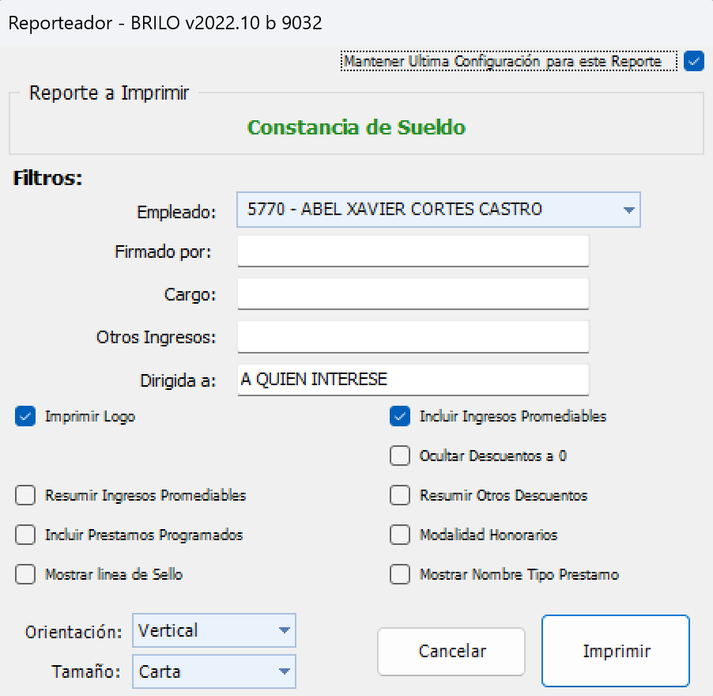Open the Orientación dropdown arrow
The width and height of the screenshot is (713, 696).
coord(284,630)
